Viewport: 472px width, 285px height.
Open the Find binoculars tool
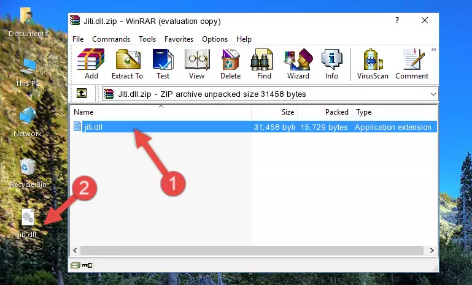pos(264,64)
